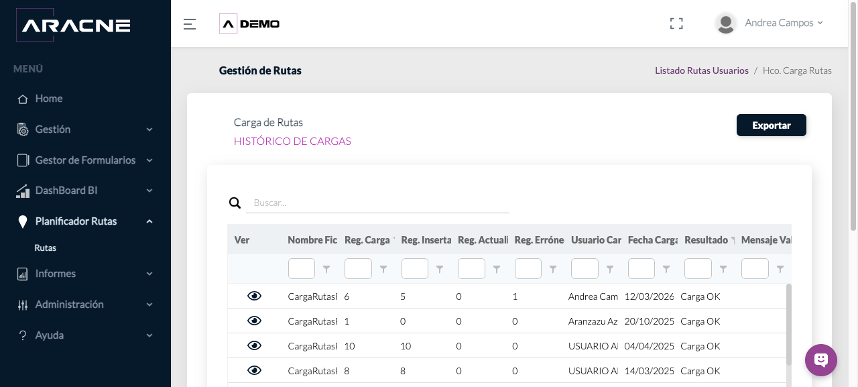Open filter funnel for Reg. Actualizados column
The image size is (858, 387).
[x=497, y=269]
